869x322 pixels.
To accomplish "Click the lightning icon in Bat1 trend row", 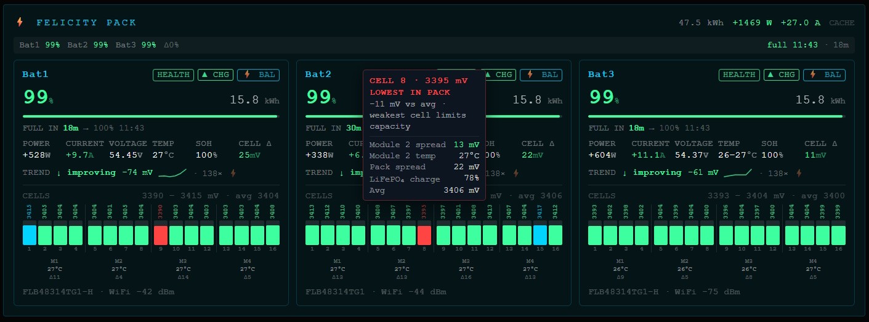I will [x=233, y=173].
